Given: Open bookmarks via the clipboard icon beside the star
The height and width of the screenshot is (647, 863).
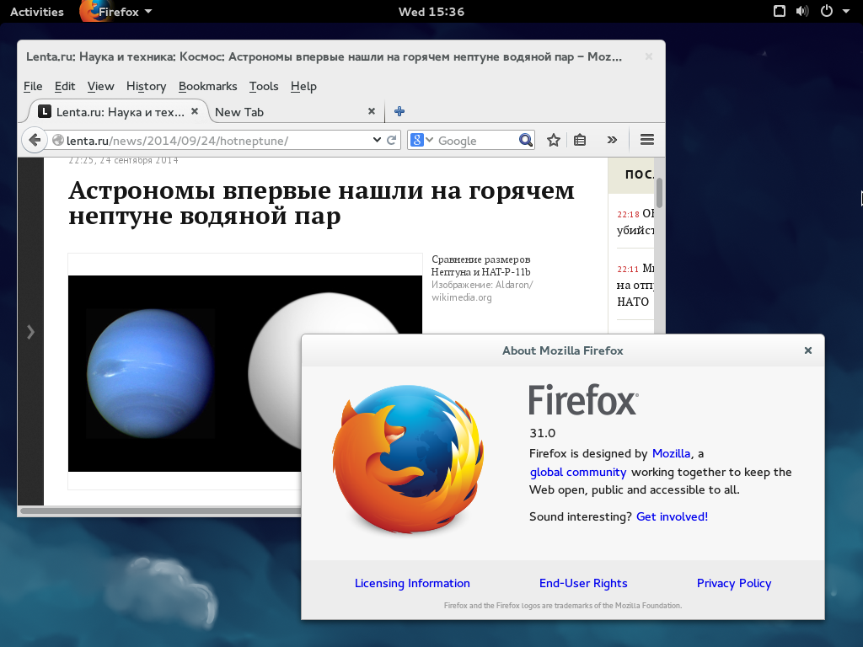Looking at the screenshot, I should point(580,140).
